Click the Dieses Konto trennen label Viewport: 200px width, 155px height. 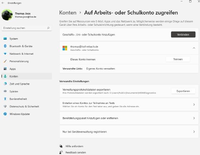coord(83,60)
